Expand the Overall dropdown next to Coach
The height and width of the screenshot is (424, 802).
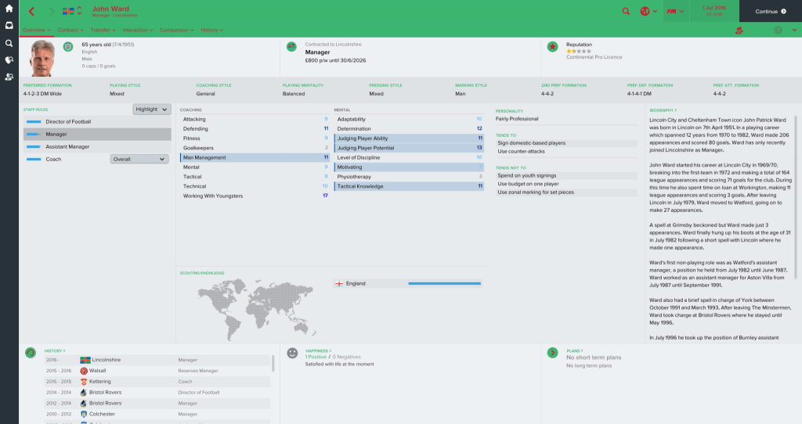click(139, 159)
